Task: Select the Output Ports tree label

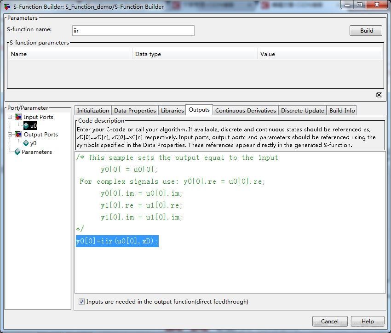Action: point(41,134)
